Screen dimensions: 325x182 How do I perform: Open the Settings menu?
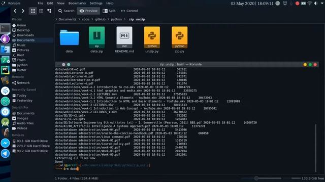[x=96, y=4]
